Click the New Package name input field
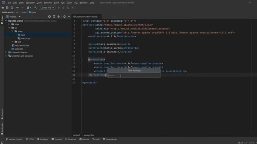The width and height of the screenshot is (257, 144). click(x=134, y=76)
